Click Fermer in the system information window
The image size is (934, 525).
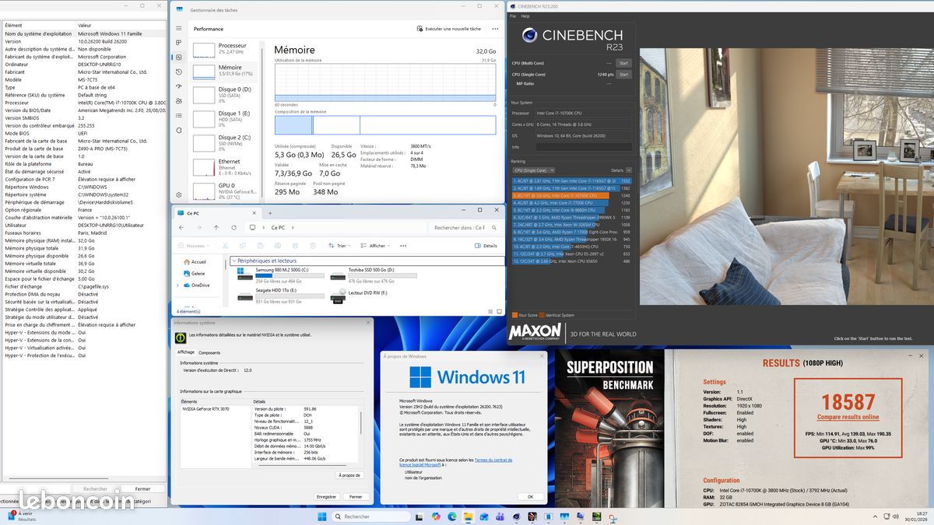[x=142, y=489]
